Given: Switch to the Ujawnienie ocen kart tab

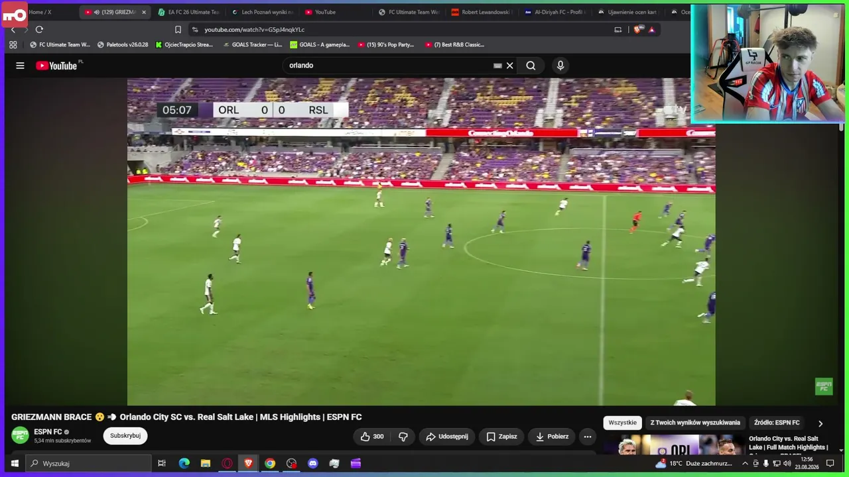Looking at the screenshot, I should point(628,12).
